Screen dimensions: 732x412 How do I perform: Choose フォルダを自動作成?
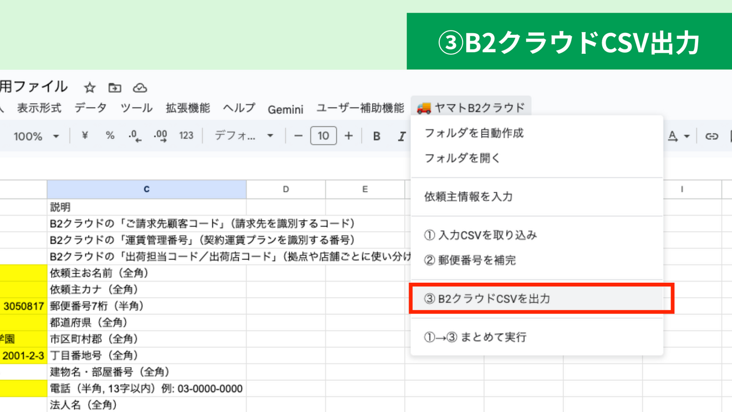[537, 133]
